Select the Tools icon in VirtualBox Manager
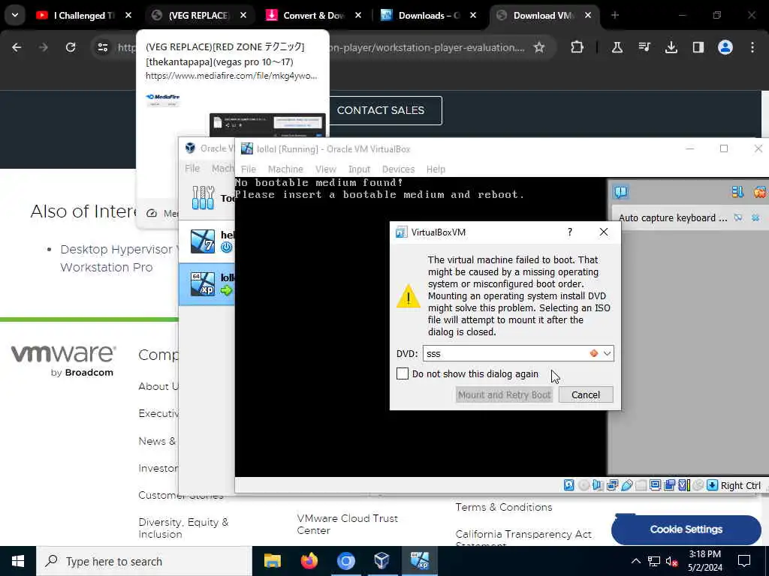The height and width of the screenshot is (576, 769). [x=204, y=198]
